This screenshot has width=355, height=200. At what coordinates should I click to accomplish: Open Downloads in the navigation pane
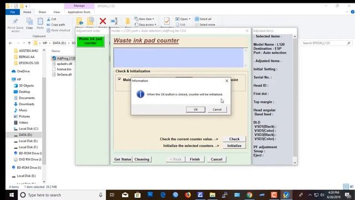(24, 104)
